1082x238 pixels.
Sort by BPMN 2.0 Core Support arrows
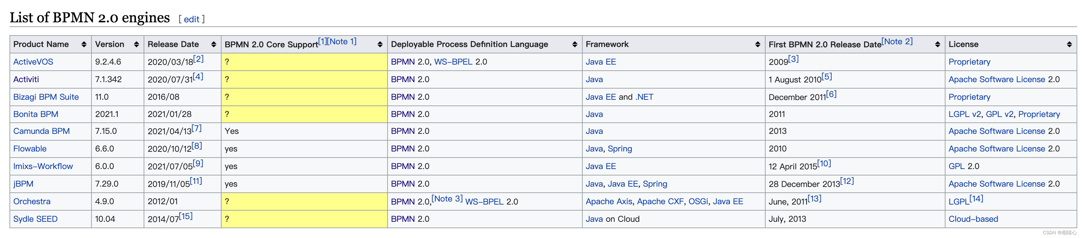(380, 44)
